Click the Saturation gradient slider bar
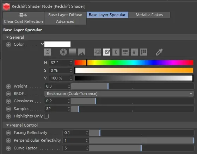Screen dimensions: 197x154 134,70
